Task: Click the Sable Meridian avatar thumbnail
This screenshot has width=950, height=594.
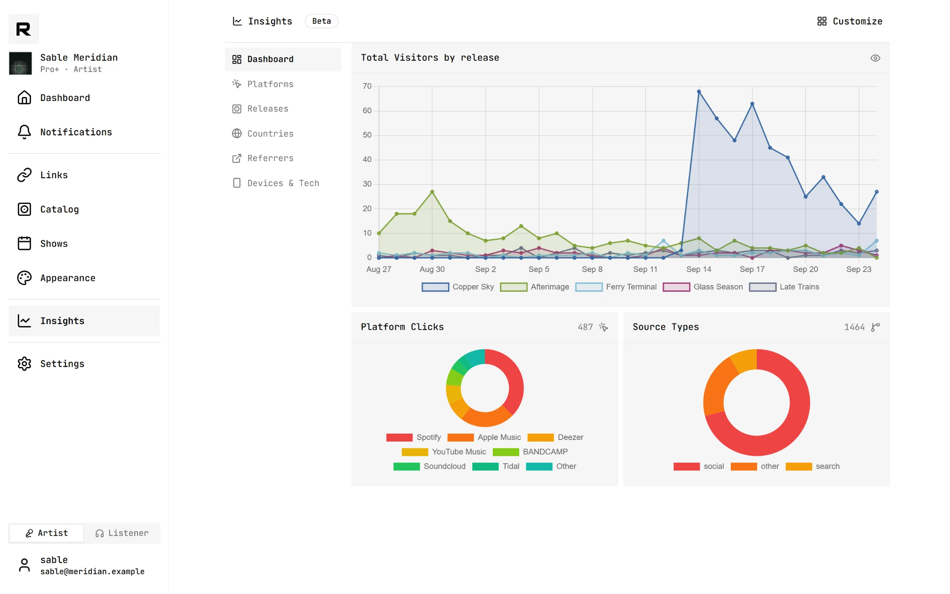Action: 20,63
